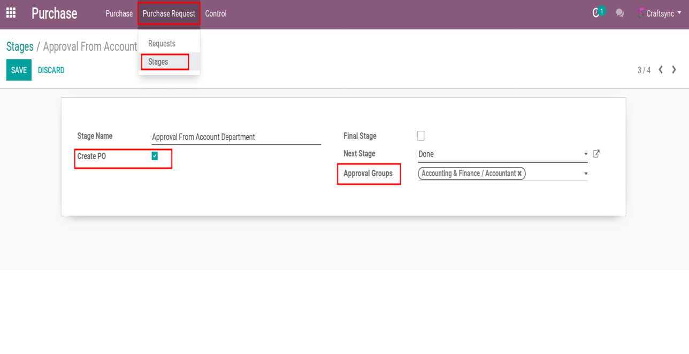The height and width of the screenshot is (354, 689).
Task: Open the Craftsync user menu caret
Action: [679, 13]
